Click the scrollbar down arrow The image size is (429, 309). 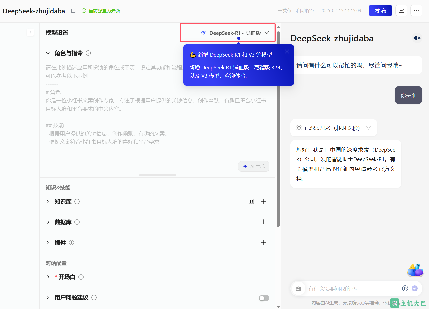tap(278, 307)
